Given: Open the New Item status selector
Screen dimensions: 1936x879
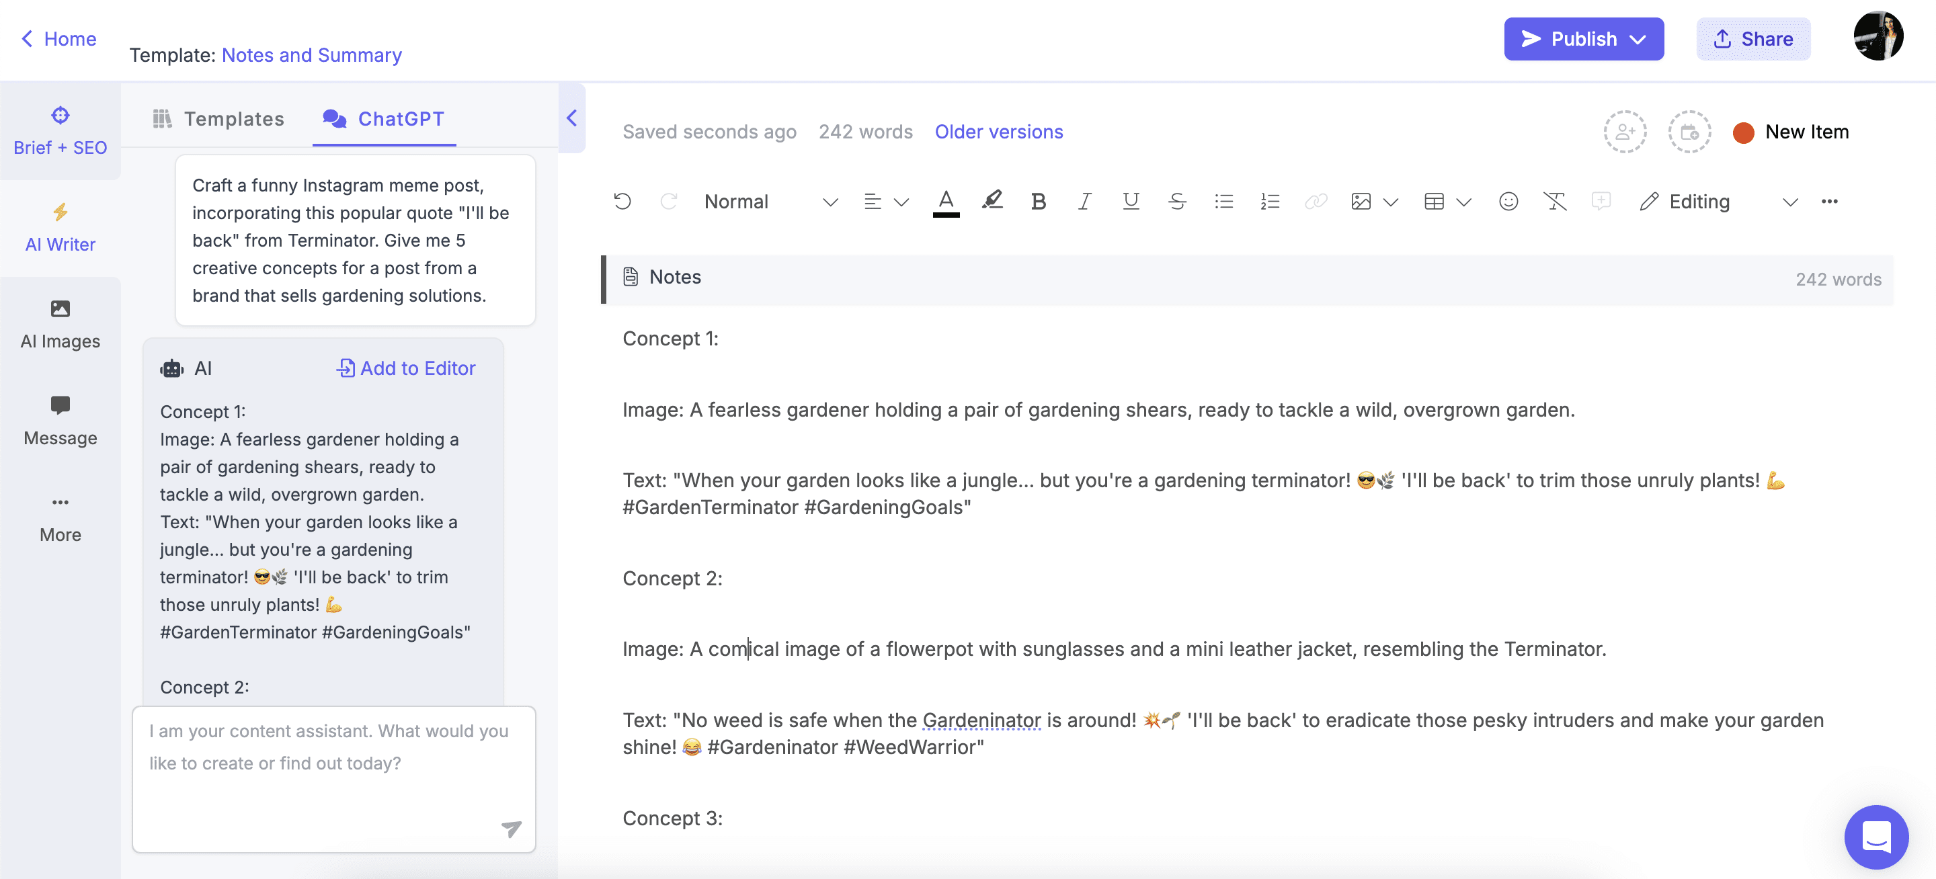Looking at the screenshot, I should click(x=1806, y=132).
